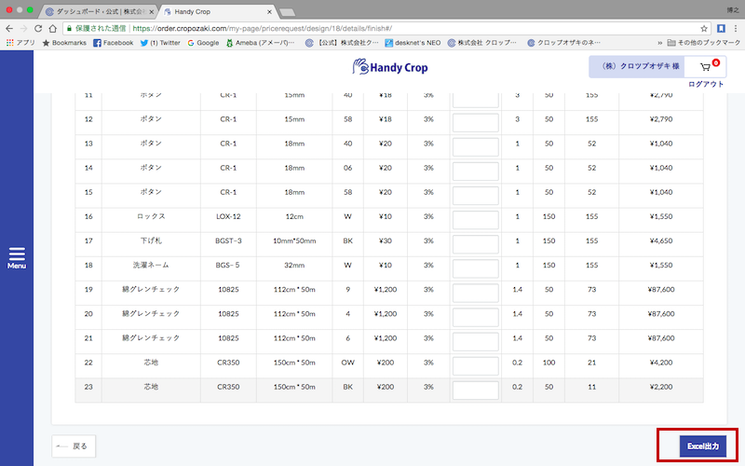The width and height of the screenshot is (745, 466).
Task: Open the Chrome three-dot menu
Action: click(x=736, y=29)
